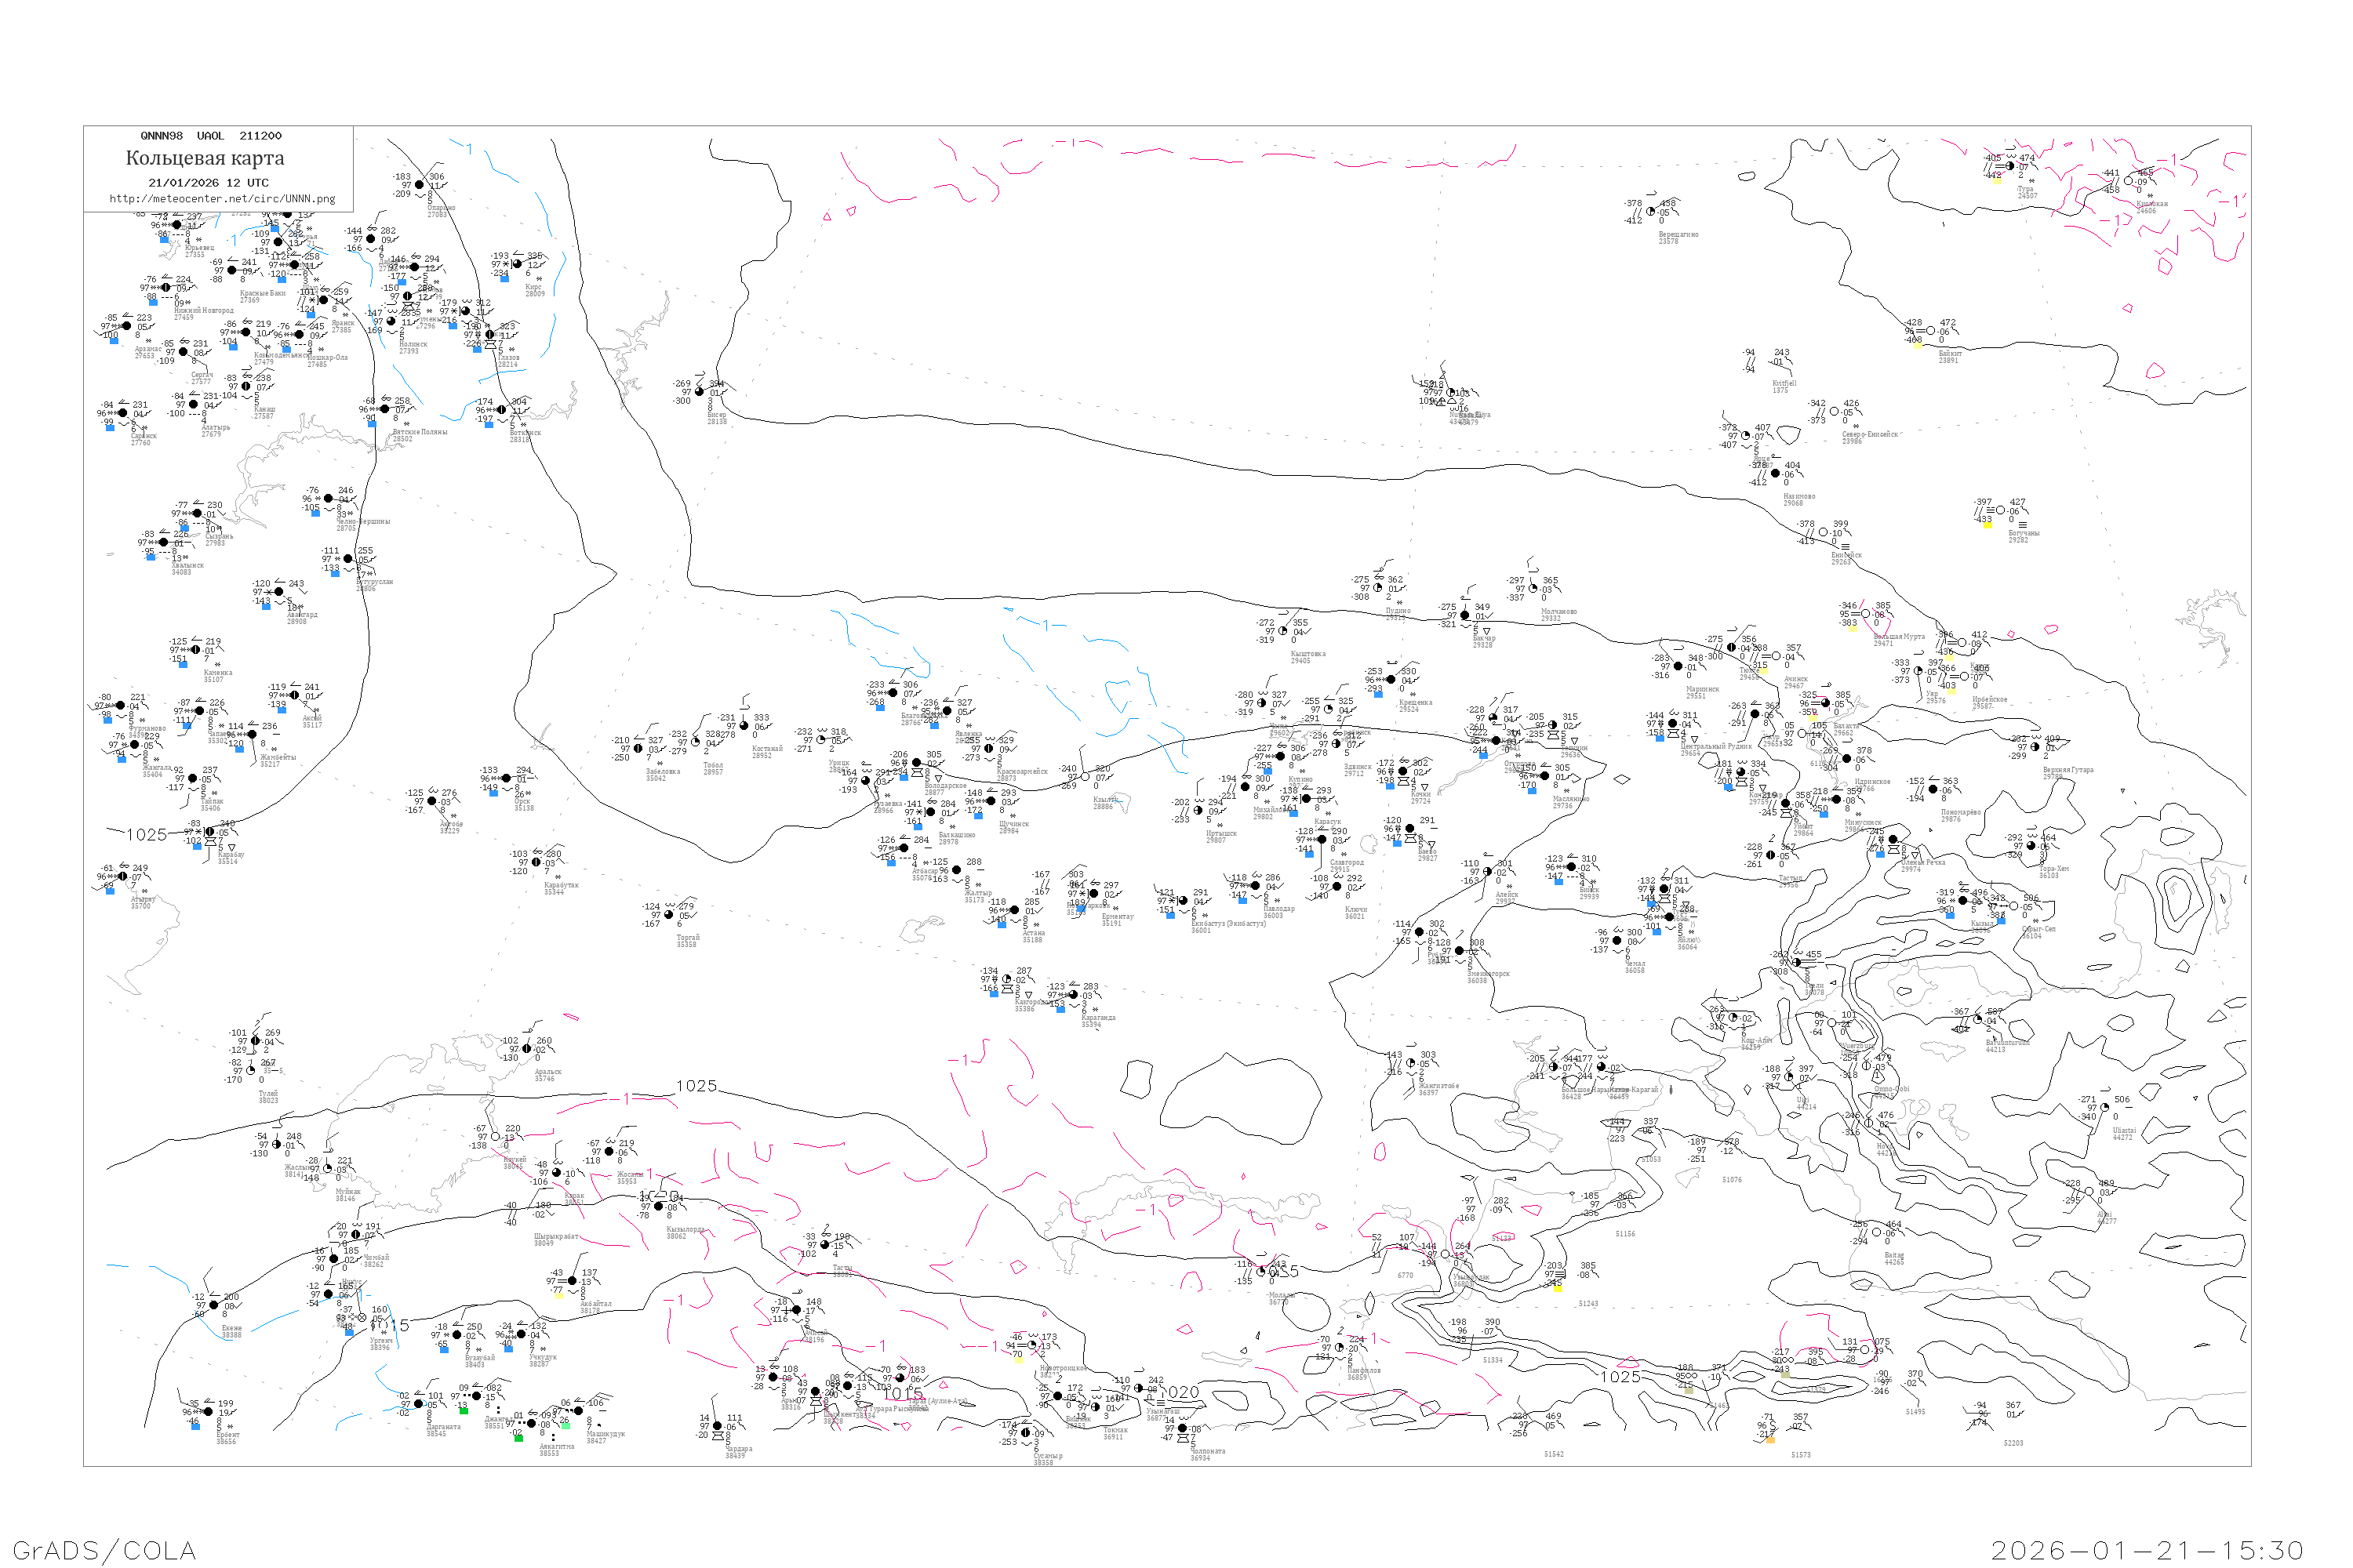
Task: Click the Павлодар station circle marker
Action: click(x=1256, y=886)
